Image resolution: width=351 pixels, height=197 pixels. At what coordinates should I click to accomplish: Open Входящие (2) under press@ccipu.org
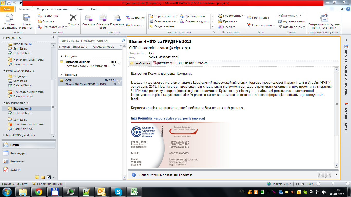tap(26, 109)
